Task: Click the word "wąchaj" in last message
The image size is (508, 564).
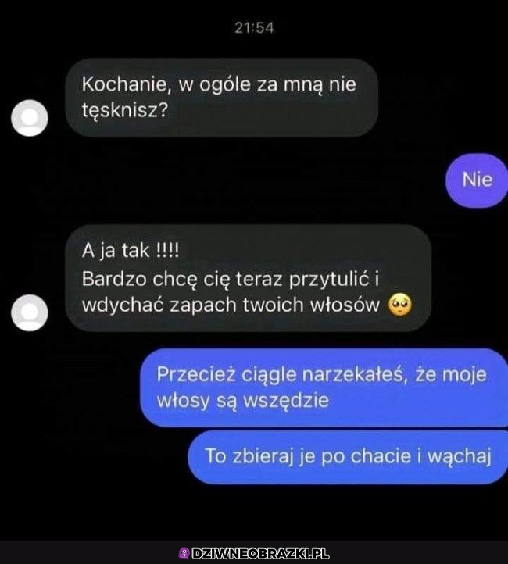Action: (x=460, y=457)
